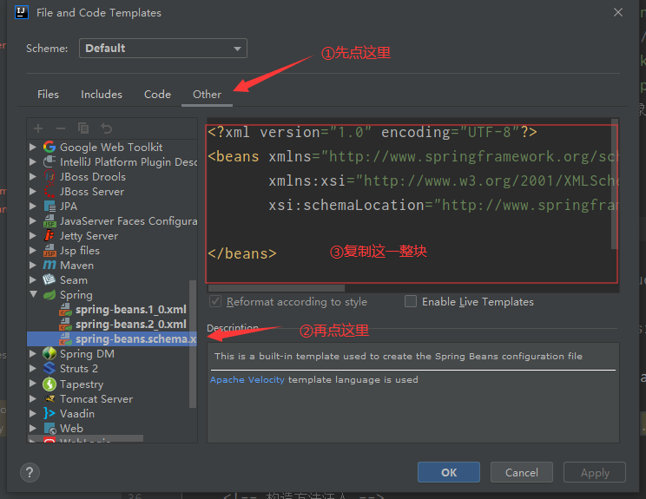The height and width of the screenshot is (499, 646).
Task: Click the Struts 2 icon
Action: 49,369
